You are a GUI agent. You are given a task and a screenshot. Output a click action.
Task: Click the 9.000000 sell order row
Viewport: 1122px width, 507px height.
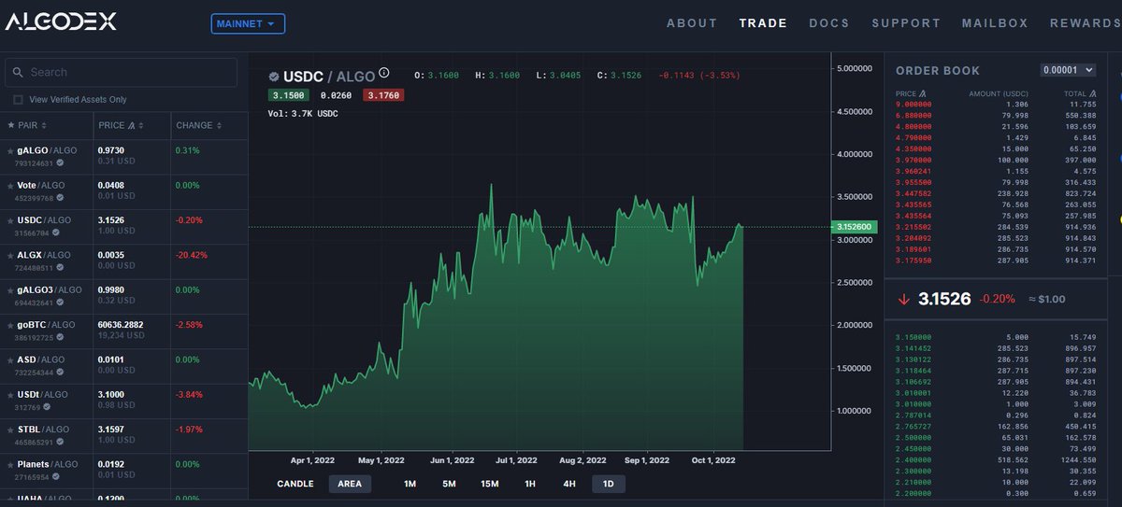[998, 106]
